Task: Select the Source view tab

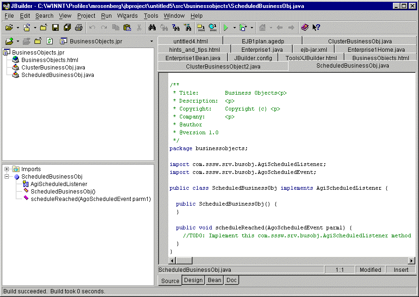Action: 170,280
